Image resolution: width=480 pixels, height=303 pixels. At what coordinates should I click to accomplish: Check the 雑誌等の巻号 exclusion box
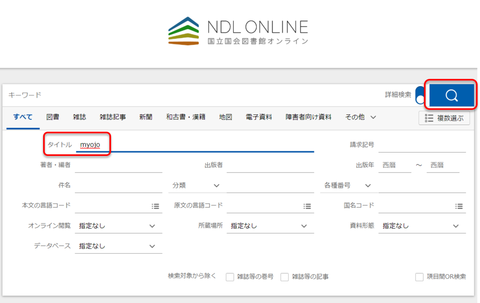(x=230, y=277)
